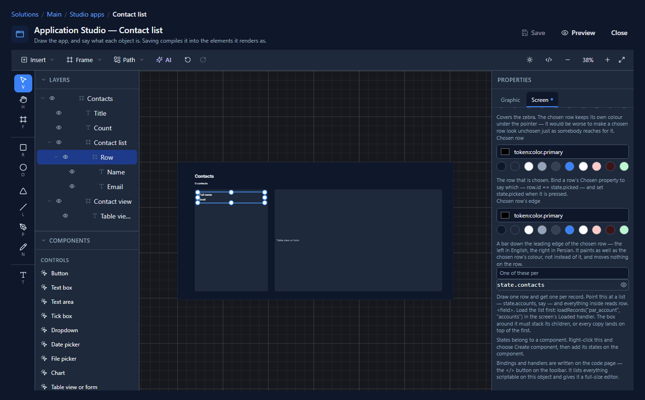Open the code page button
Viewport: 645px width, 400px height.
click(549, 60)
